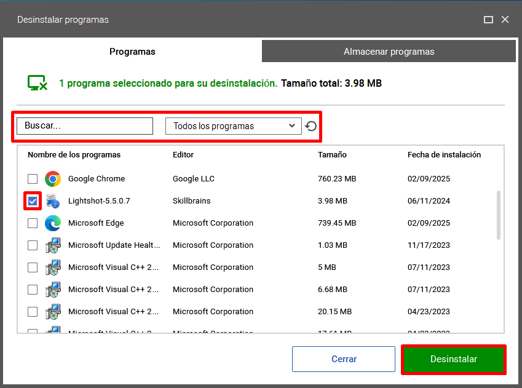Click the 1.03 MB size value
This screenshot has width=522, height=388.
(332, 245)
